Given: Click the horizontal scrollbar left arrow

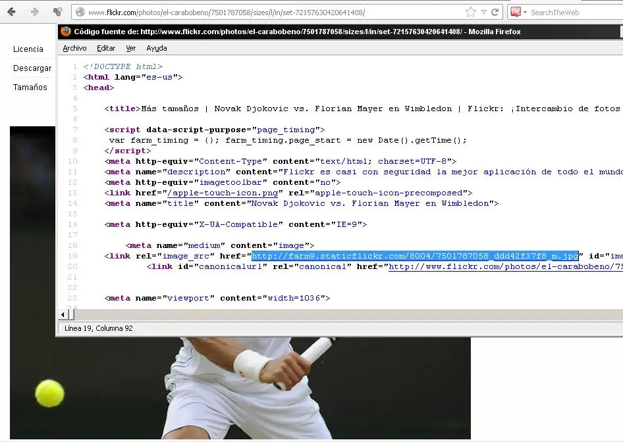Looking at the screenshot, I should 63,314.
